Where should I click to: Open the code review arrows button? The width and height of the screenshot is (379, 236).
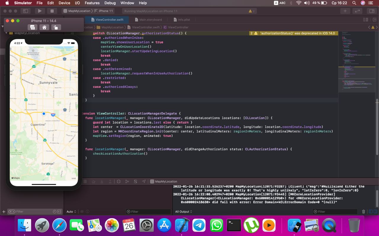tap(357, 11)
